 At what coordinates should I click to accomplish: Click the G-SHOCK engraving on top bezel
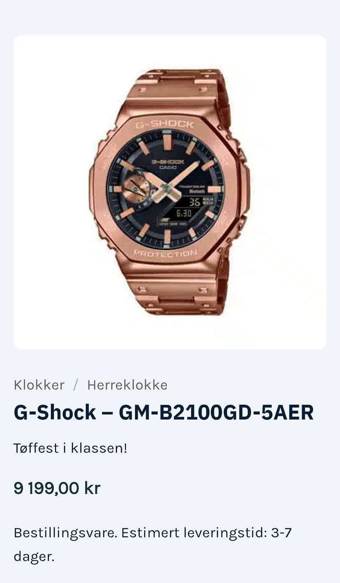165,124
